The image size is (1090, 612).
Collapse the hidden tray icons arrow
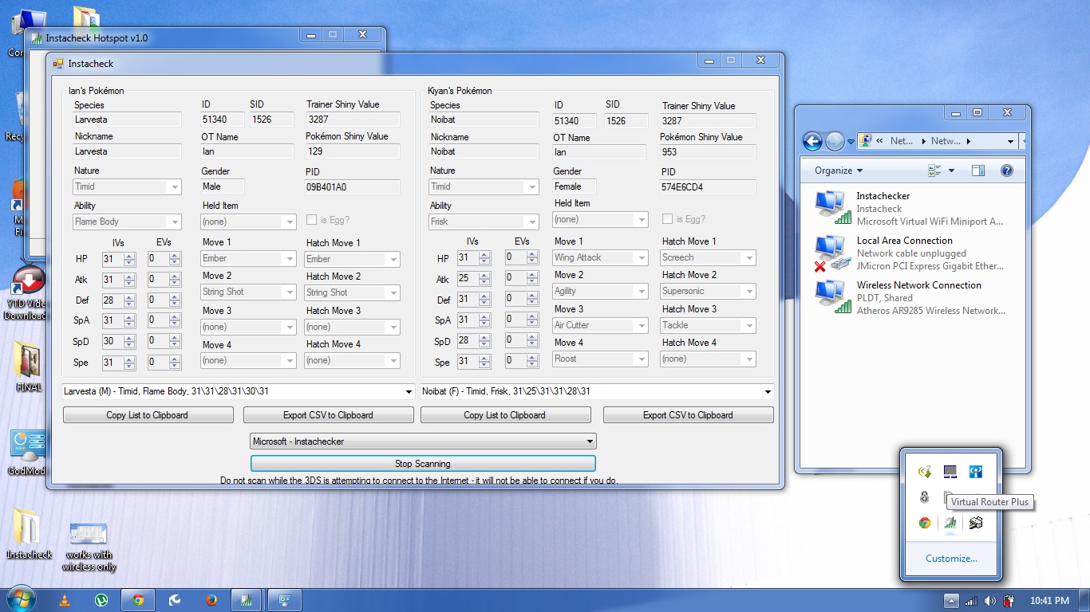pyautogui.click(x=951, y=601)
